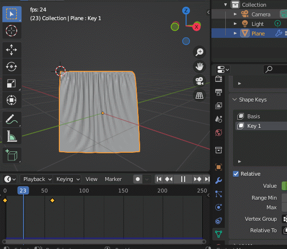287x249 pixels.
Task: Click the shape key Value slider
Action: 284,186
